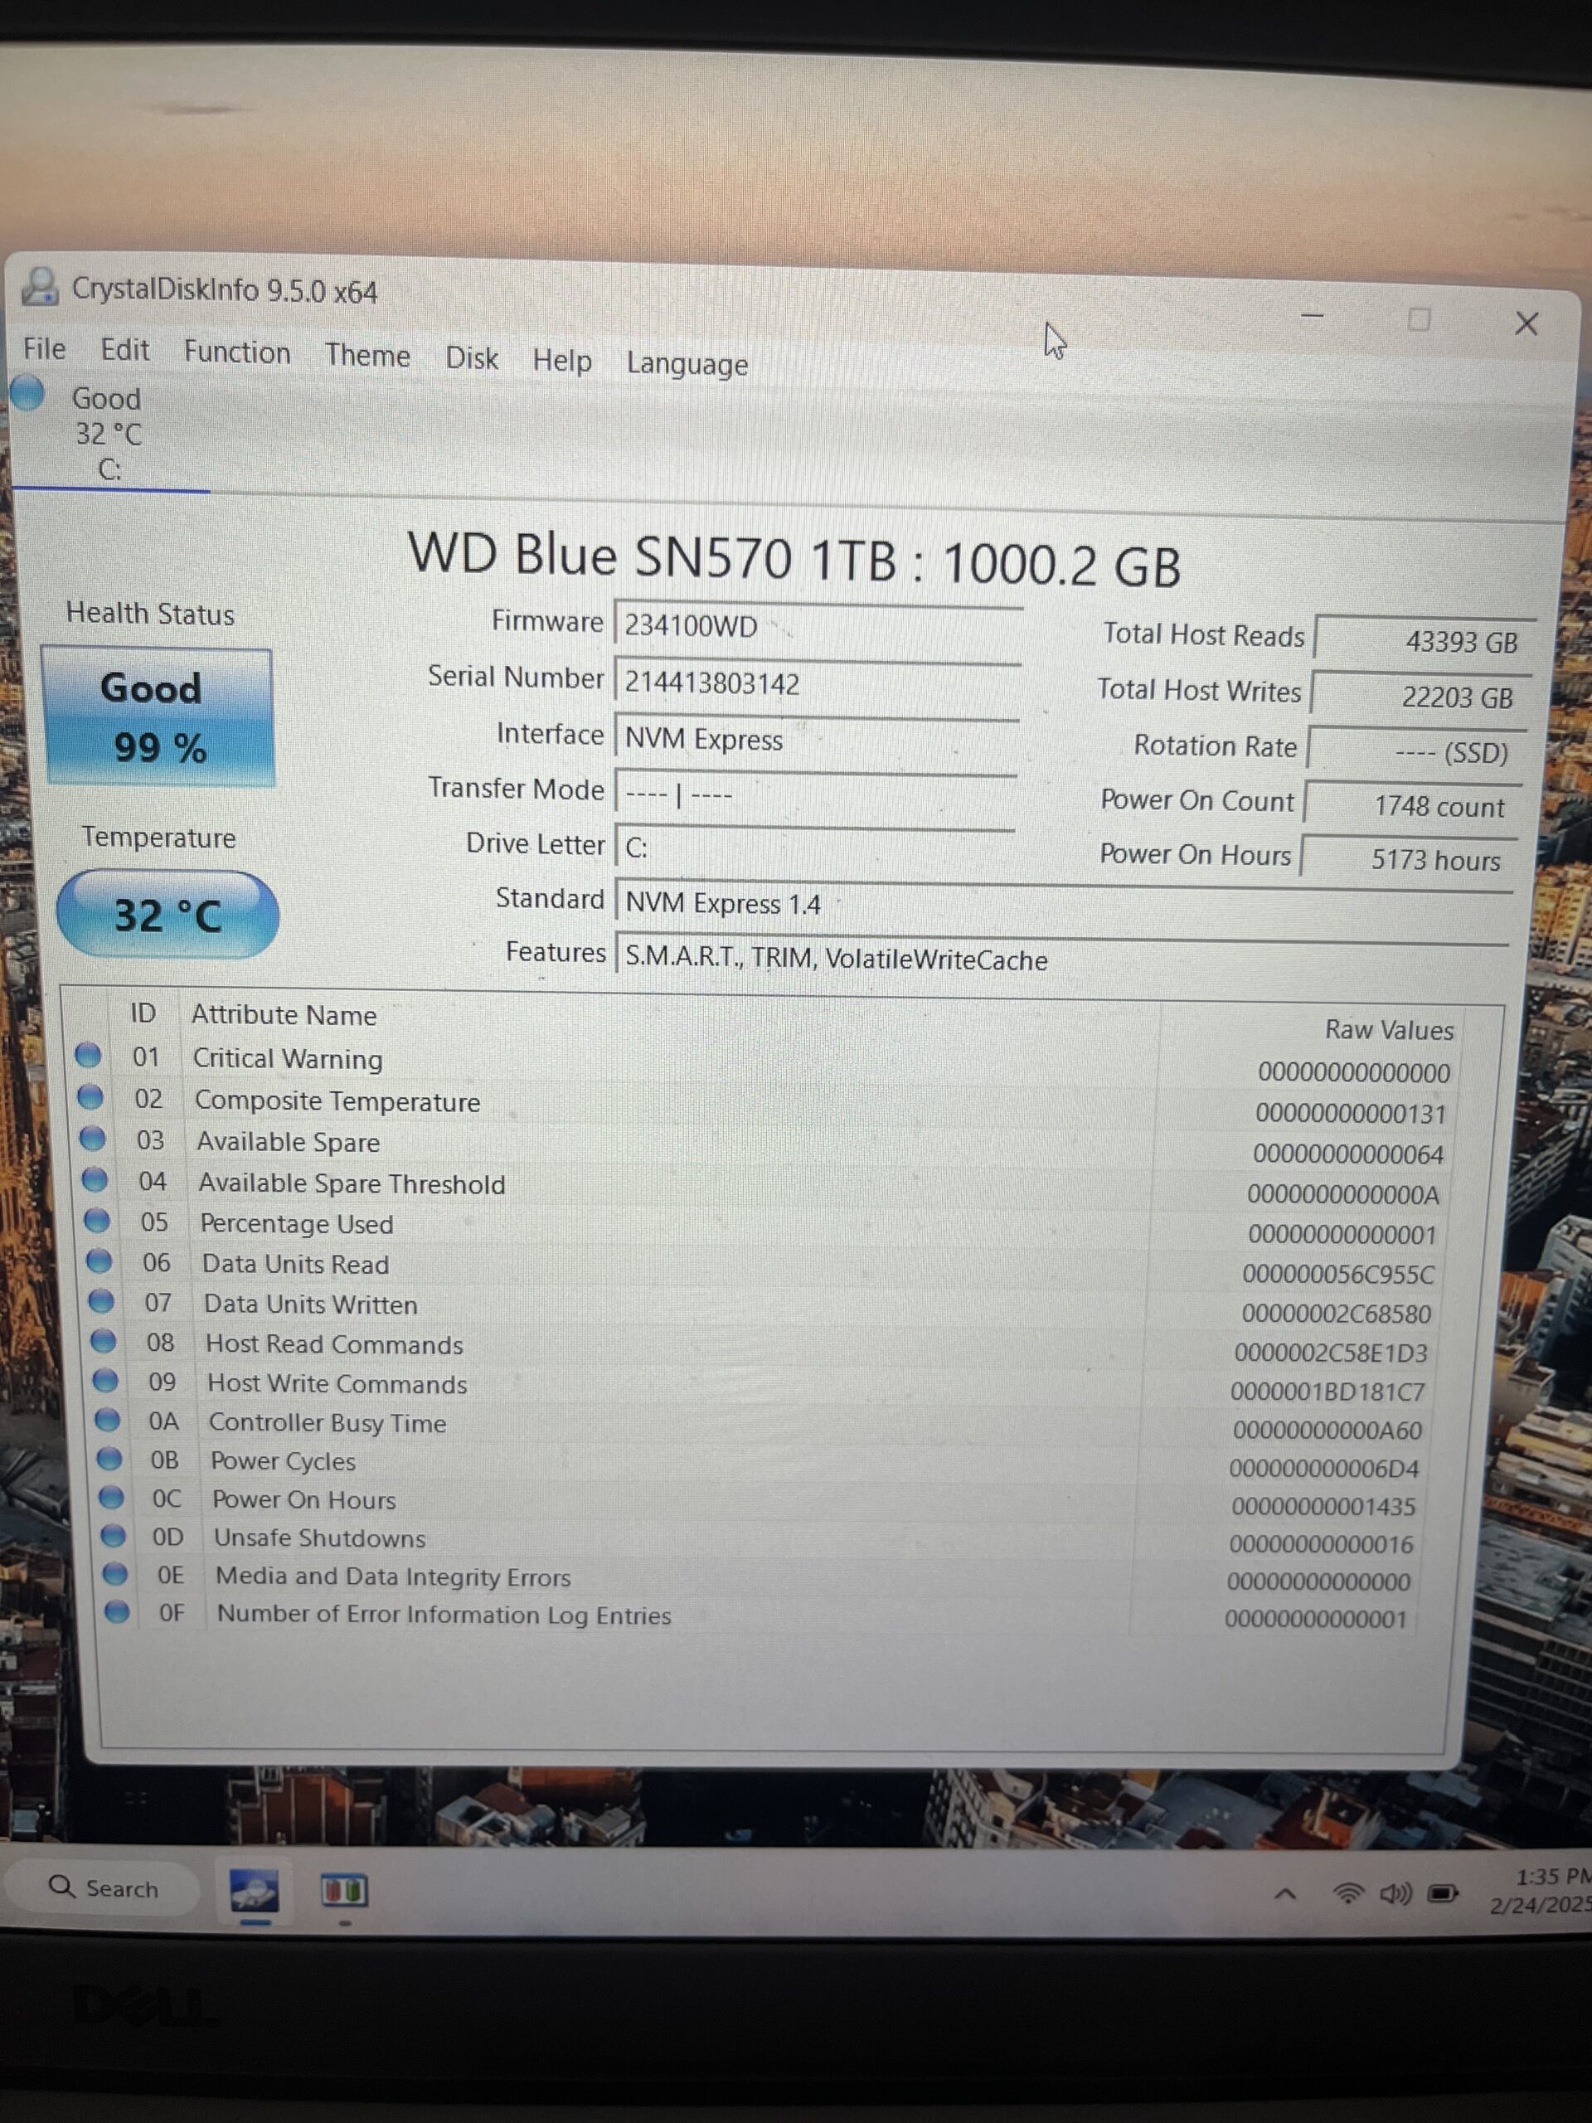Select the Unsafe Shutdowns attribute name
This screenshot has height=2123, width=1592.
click(318, 1538)
